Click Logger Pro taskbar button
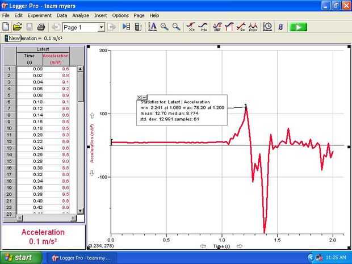This screenshot has height=264, width=352. click(x=82, y=258)
